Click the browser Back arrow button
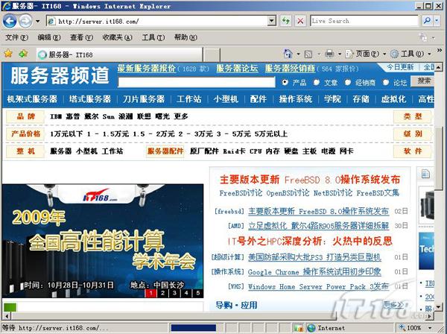This screenshot has height=334, width=447. click(x=10, y=21)
